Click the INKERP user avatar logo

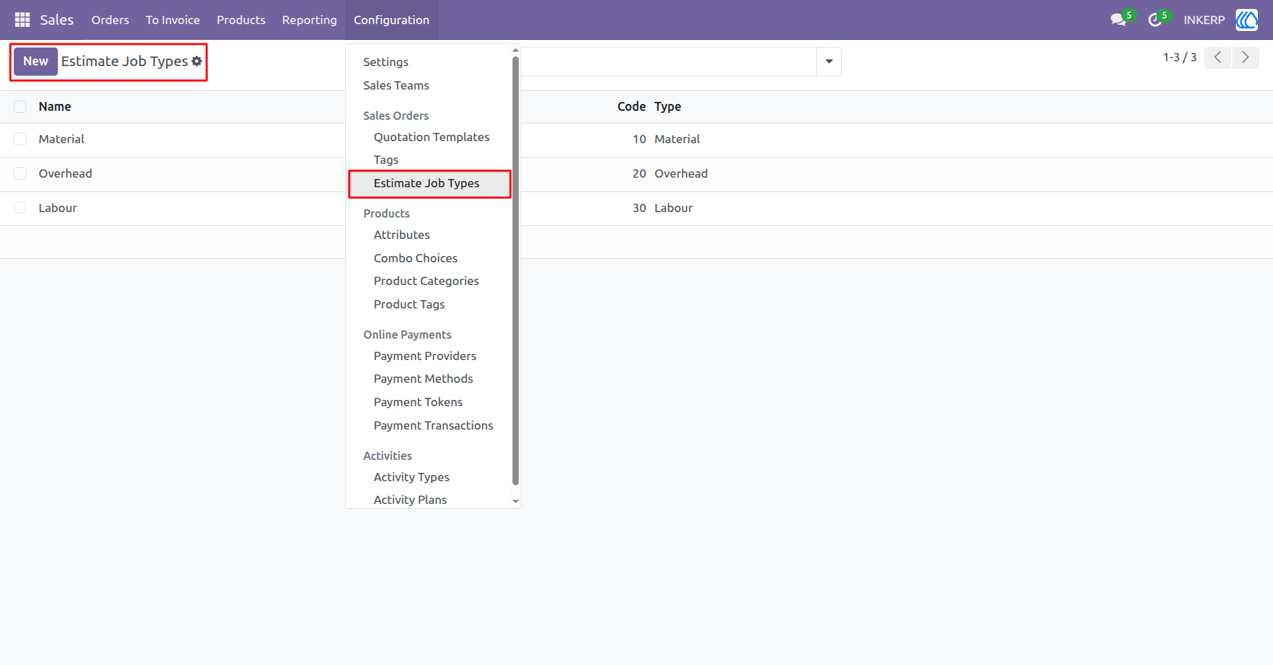(1247, 20)
